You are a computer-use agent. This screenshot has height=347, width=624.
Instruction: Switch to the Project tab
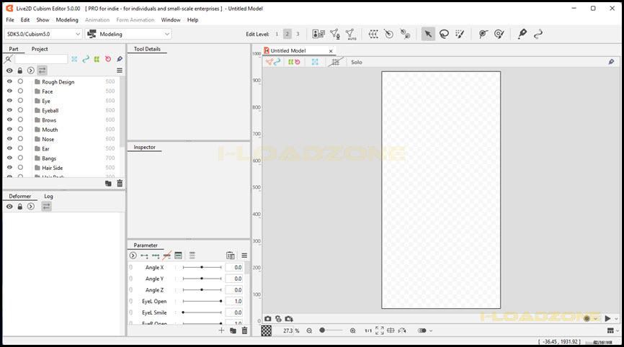pos(40,49)
